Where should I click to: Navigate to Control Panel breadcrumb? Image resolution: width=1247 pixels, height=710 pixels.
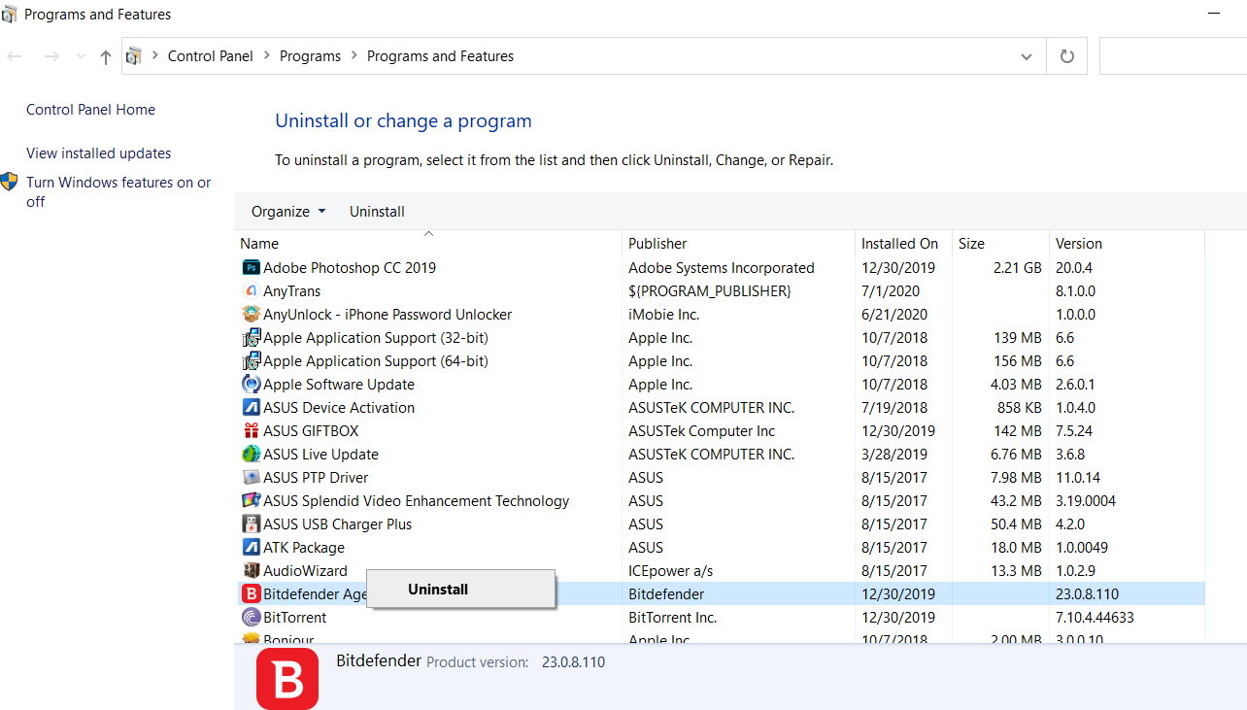[x=211, y=56]
